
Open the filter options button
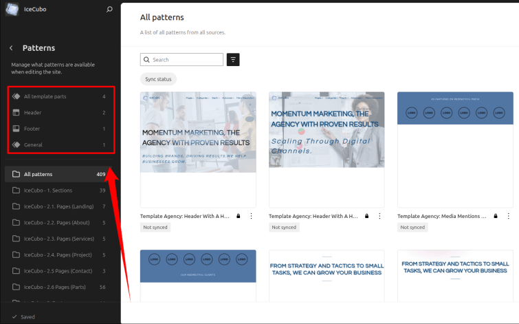[x=233, y=60]
